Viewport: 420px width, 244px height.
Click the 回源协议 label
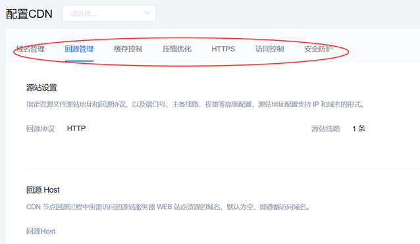pyautogui.click(x=40, y=129)
